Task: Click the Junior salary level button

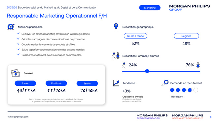Action: pyautogui.click(x=25, y=83)
